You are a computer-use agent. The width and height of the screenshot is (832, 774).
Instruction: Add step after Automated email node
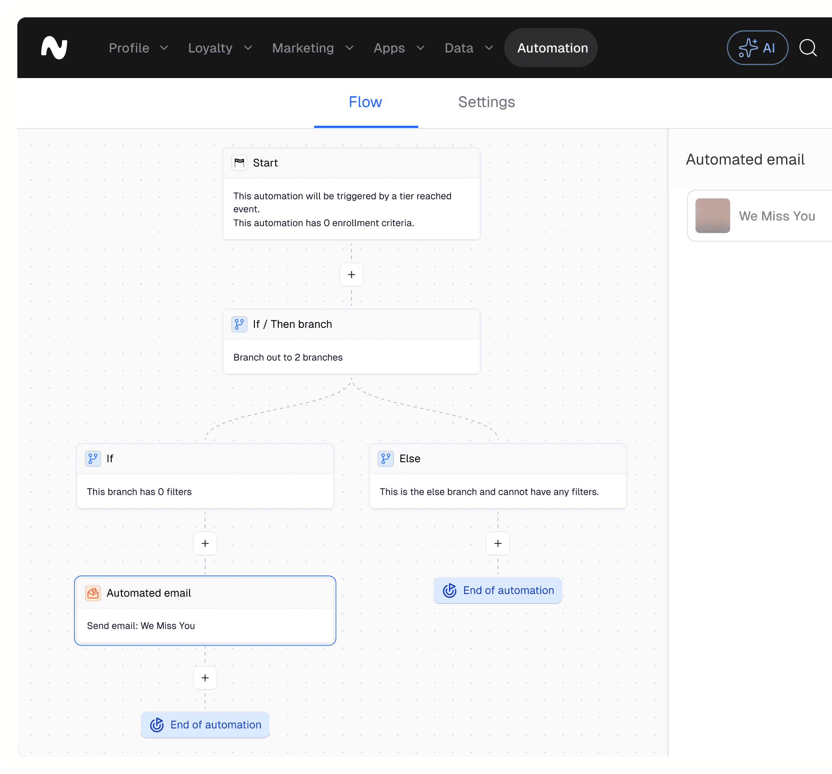pyautogui.click(x=205, y=678)
